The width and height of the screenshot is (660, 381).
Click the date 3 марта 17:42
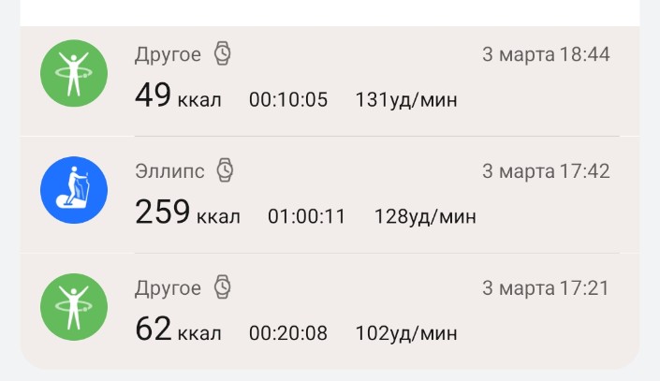point(546,171)
